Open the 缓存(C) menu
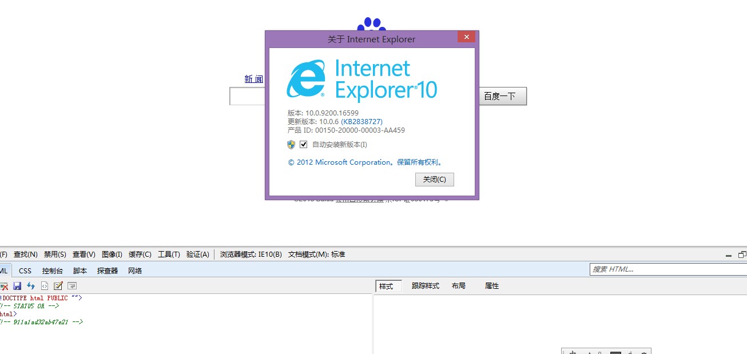The image size is (747, 354). (x=140, y=254)
